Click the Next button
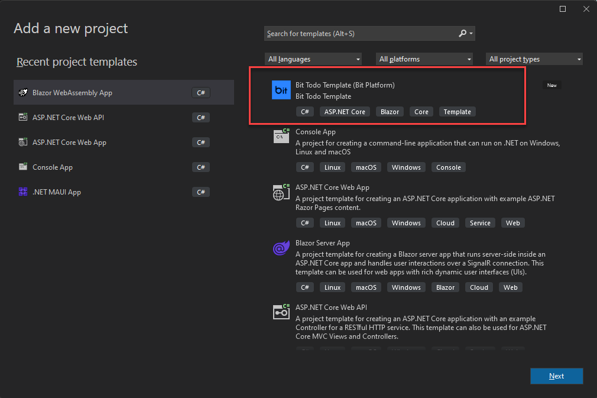This screenshot has height=398, width=597. coord(556,376)
